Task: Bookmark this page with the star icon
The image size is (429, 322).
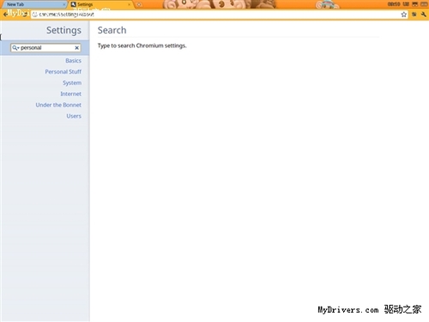Action: (x=403, y=15)
